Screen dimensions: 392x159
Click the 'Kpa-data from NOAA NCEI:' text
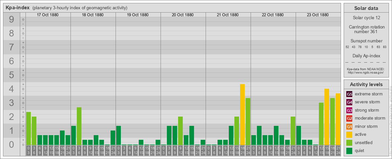367,69
